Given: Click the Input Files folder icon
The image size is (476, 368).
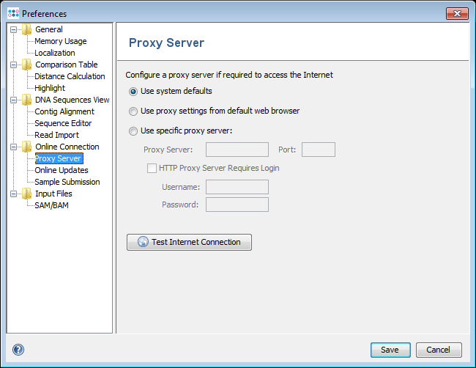Looking at the screenshot, I should [x=27, y=194].
